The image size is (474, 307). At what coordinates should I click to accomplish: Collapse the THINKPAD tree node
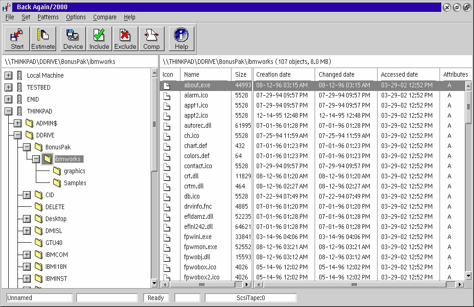click(8, 111)
